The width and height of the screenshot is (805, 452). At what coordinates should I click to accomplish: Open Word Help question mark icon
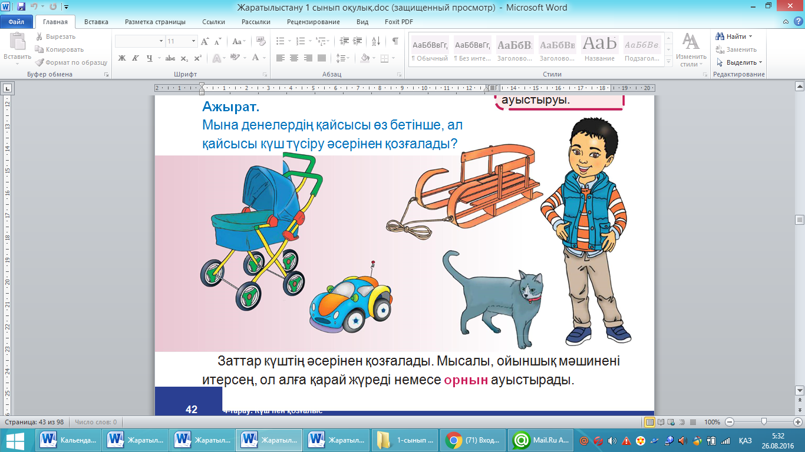click(x=798, y=22)
